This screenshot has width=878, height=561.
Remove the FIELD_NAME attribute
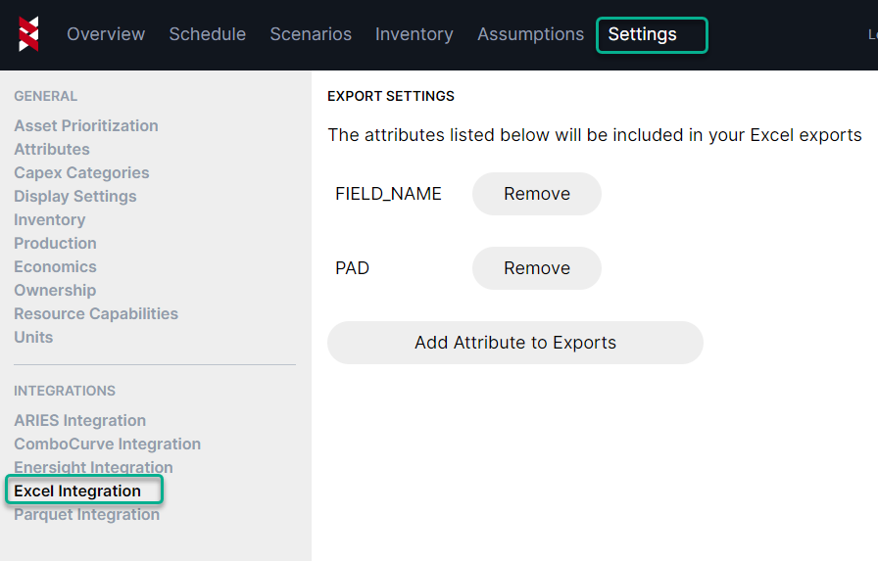coord(536,194)
